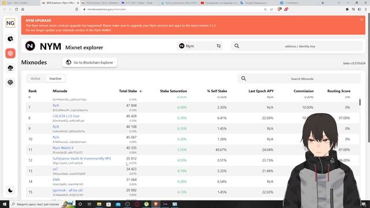Click the NYM round logo in header
The height and width of the screenshot is (208, 370).
(30, 46)
